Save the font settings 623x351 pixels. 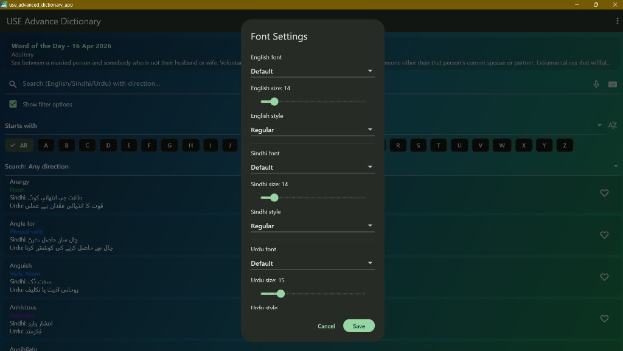pyautogui.click(x=359, y=326)
